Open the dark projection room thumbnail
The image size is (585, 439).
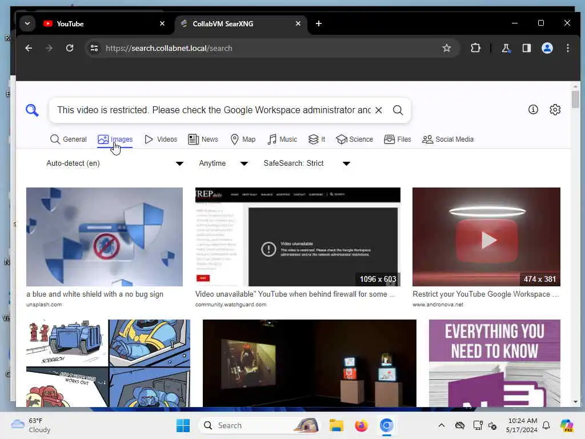(309, 363)
